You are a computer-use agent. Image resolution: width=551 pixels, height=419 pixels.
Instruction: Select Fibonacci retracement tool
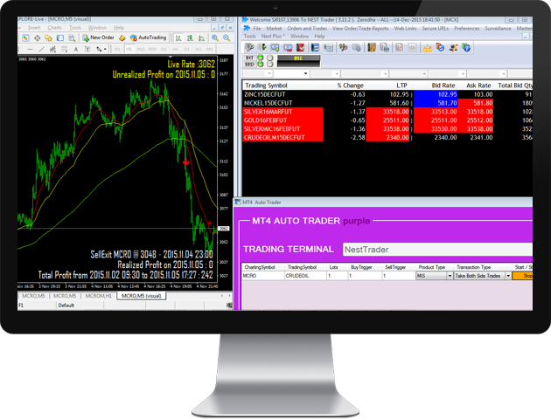coord(65,50)
